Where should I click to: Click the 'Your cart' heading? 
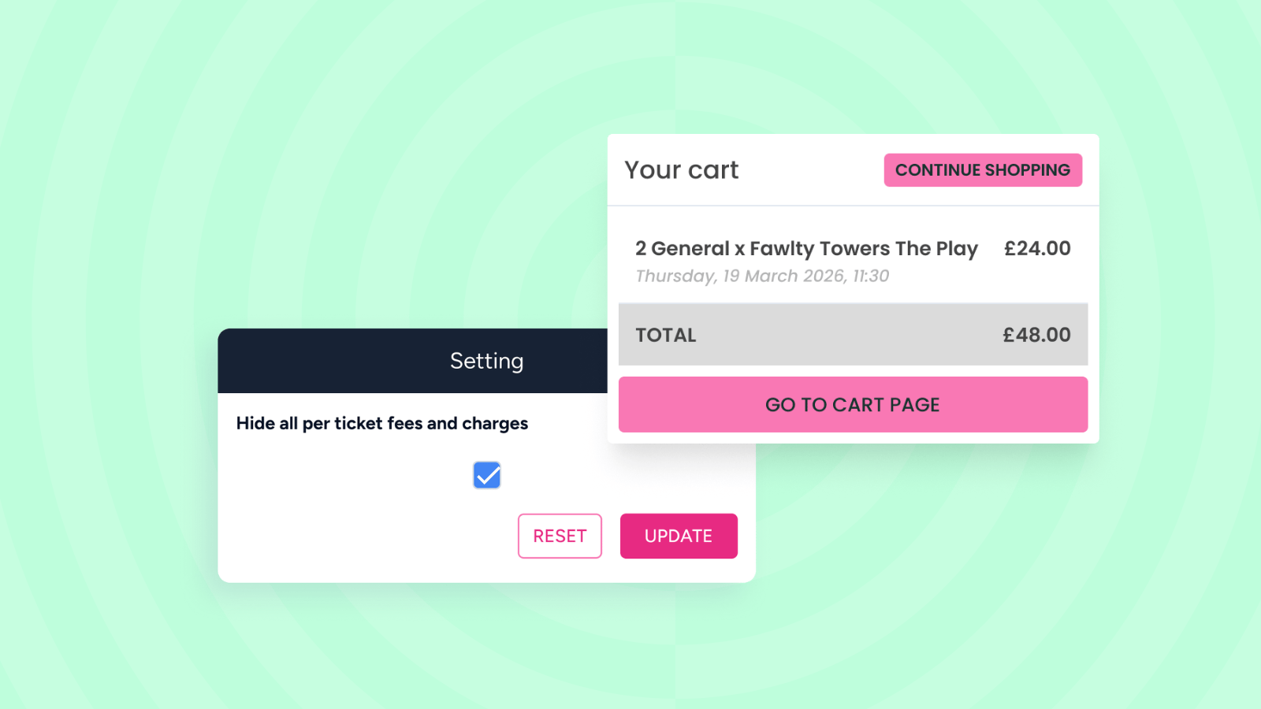pyautogui.click(x=682, y=170)
